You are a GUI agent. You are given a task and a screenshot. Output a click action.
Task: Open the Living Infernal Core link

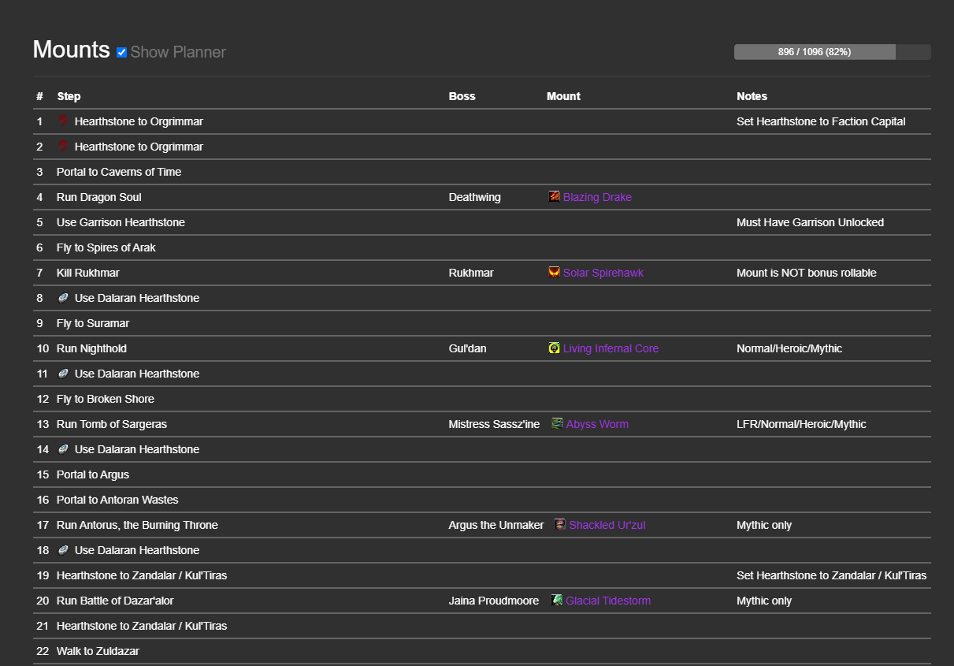(611, 348)
